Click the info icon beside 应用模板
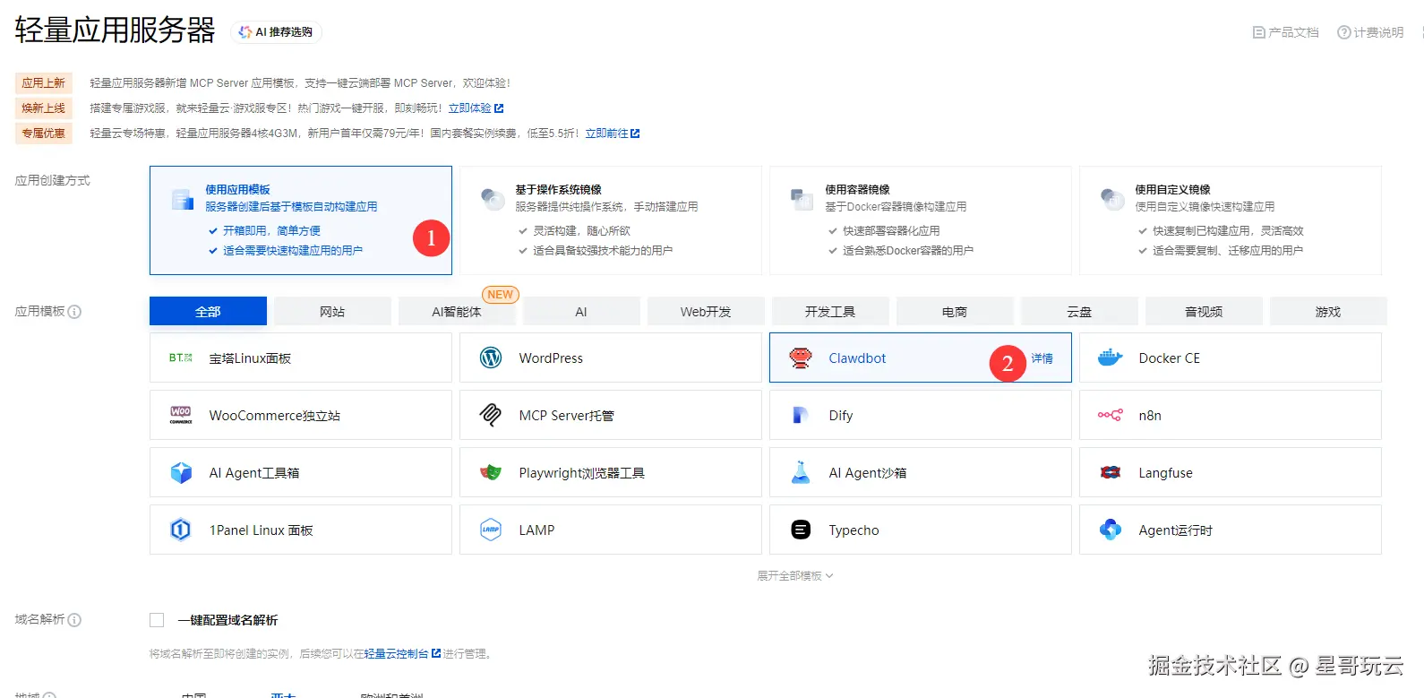 74,312
